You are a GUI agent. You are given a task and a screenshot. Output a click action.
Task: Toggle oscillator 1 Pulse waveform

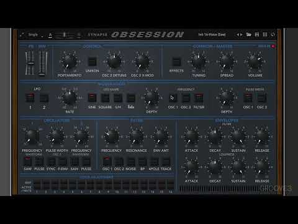click(39, 161)
